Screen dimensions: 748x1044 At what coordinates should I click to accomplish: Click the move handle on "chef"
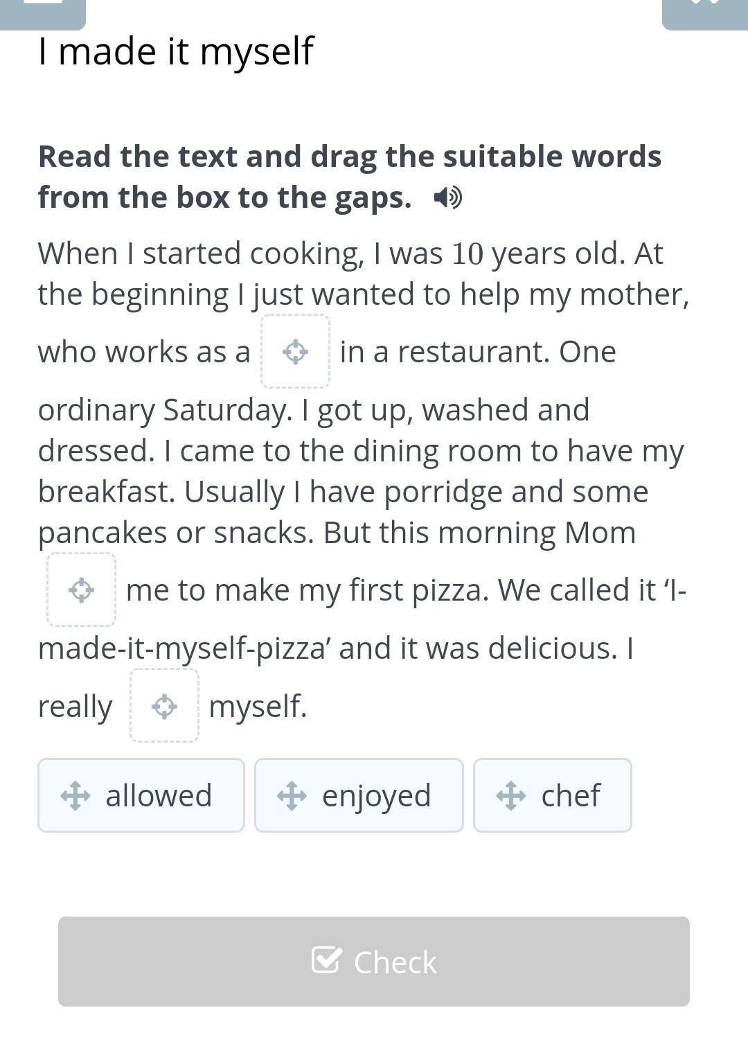pyautogui.click(x=510, y=796)
